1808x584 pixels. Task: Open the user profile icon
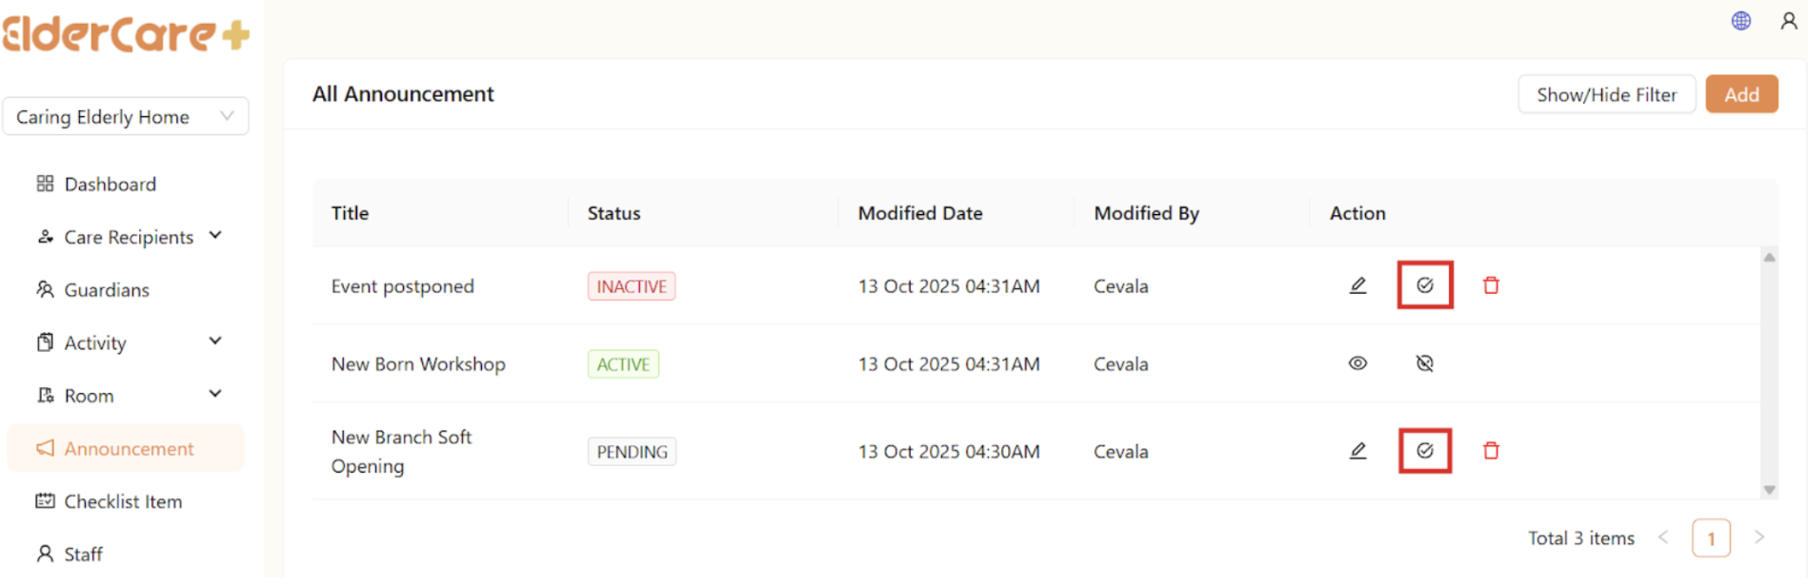coord(1788,21)
